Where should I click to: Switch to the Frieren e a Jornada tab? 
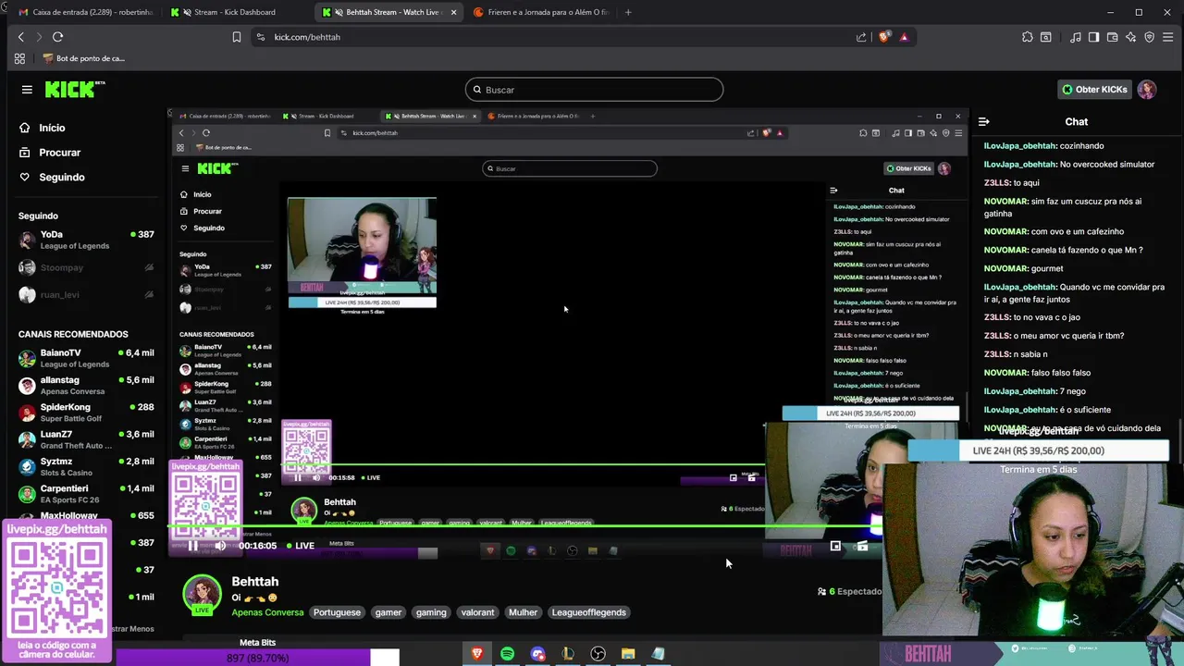click(541, 12)
